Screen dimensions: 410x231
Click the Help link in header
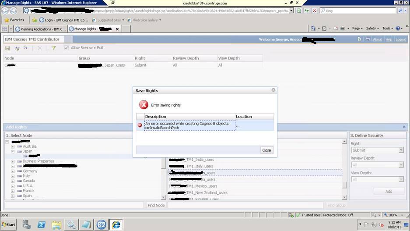(x=389, y=39)
